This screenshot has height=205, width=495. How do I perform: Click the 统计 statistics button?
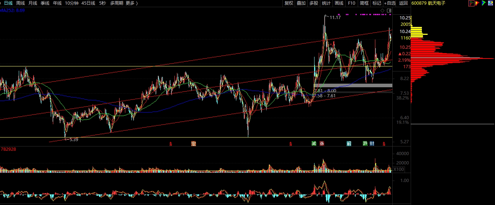tap(326, 3)
